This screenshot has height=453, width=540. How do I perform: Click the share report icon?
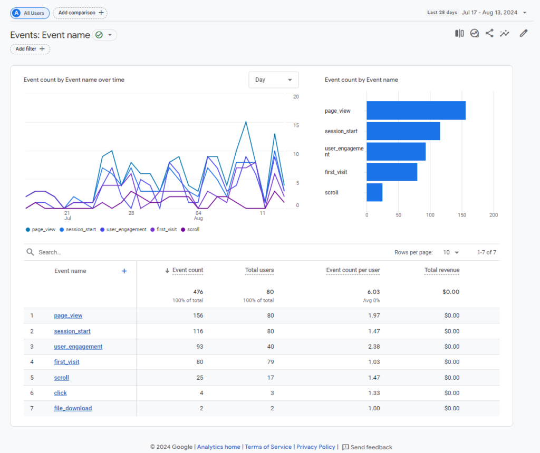(489, 34)
